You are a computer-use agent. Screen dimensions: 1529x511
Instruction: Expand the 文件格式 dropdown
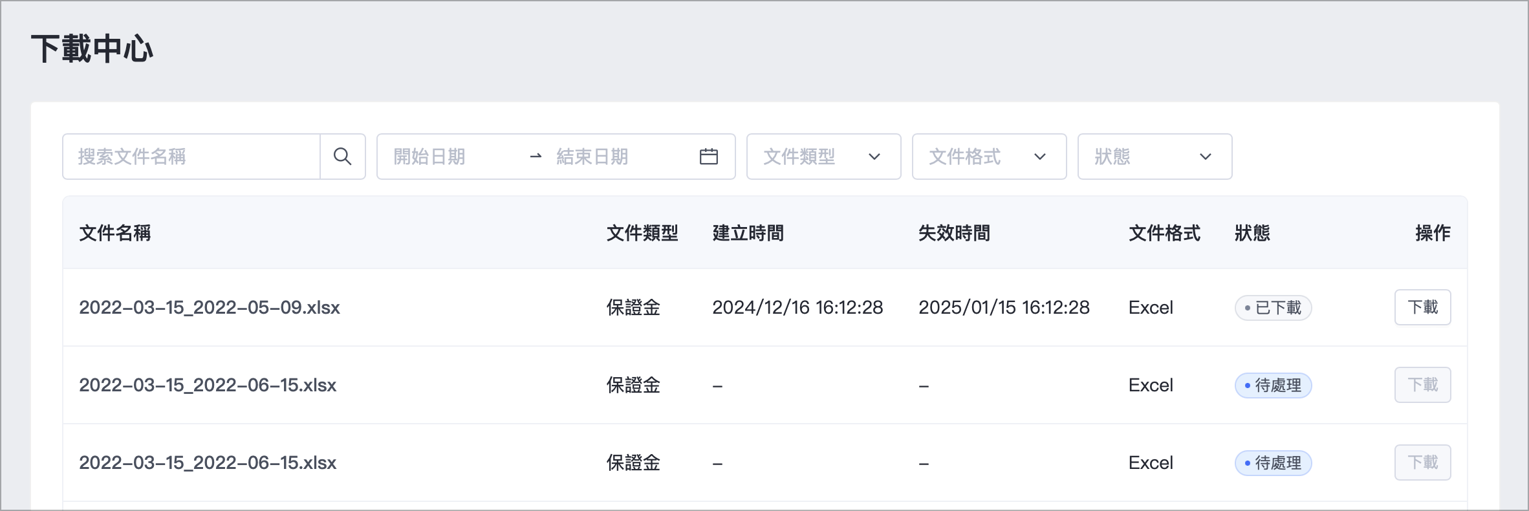click(989, 157)
